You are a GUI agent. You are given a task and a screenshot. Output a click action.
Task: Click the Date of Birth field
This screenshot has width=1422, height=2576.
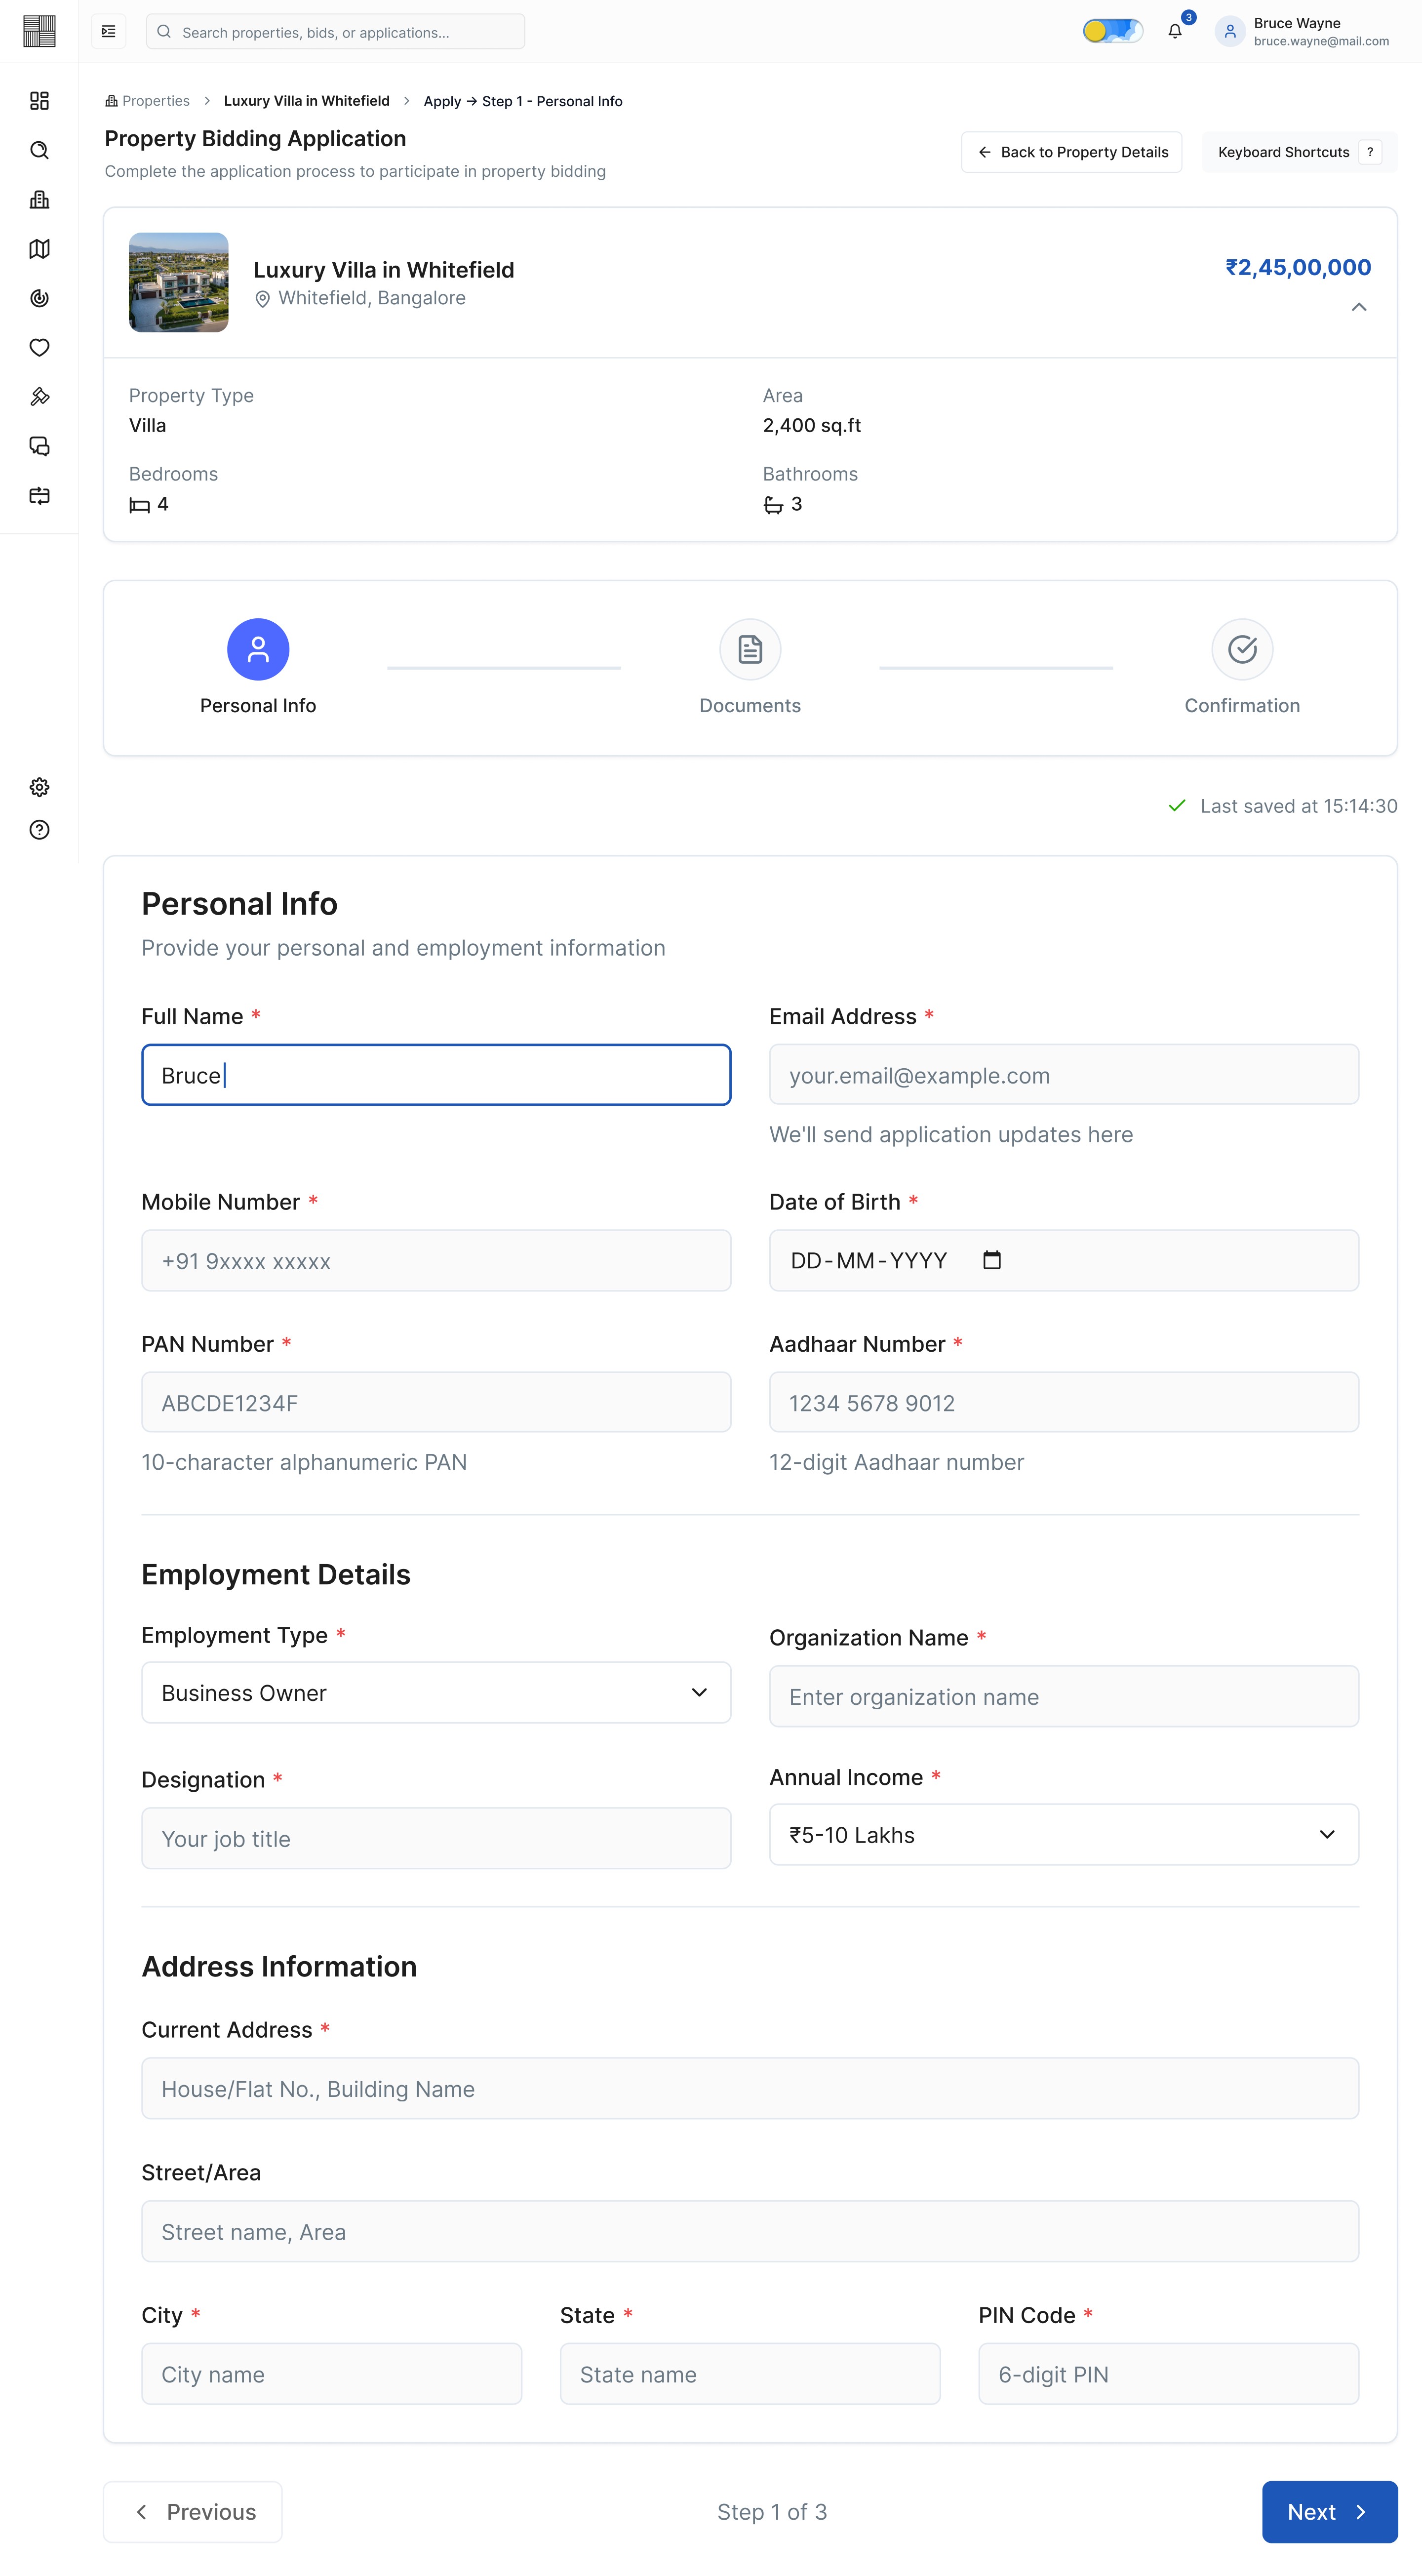click(x=1064, y=1260)
